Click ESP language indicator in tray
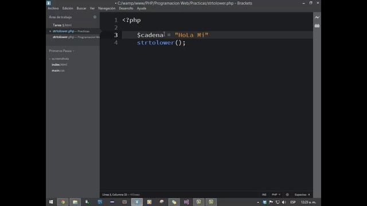 tap(293, 202)
